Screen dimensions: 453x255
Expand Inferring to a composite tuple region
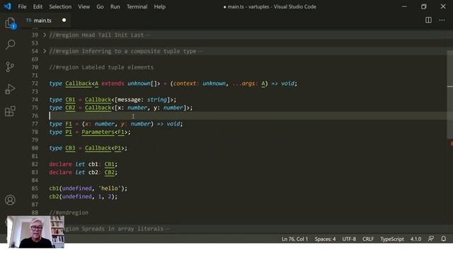[45, 51]
